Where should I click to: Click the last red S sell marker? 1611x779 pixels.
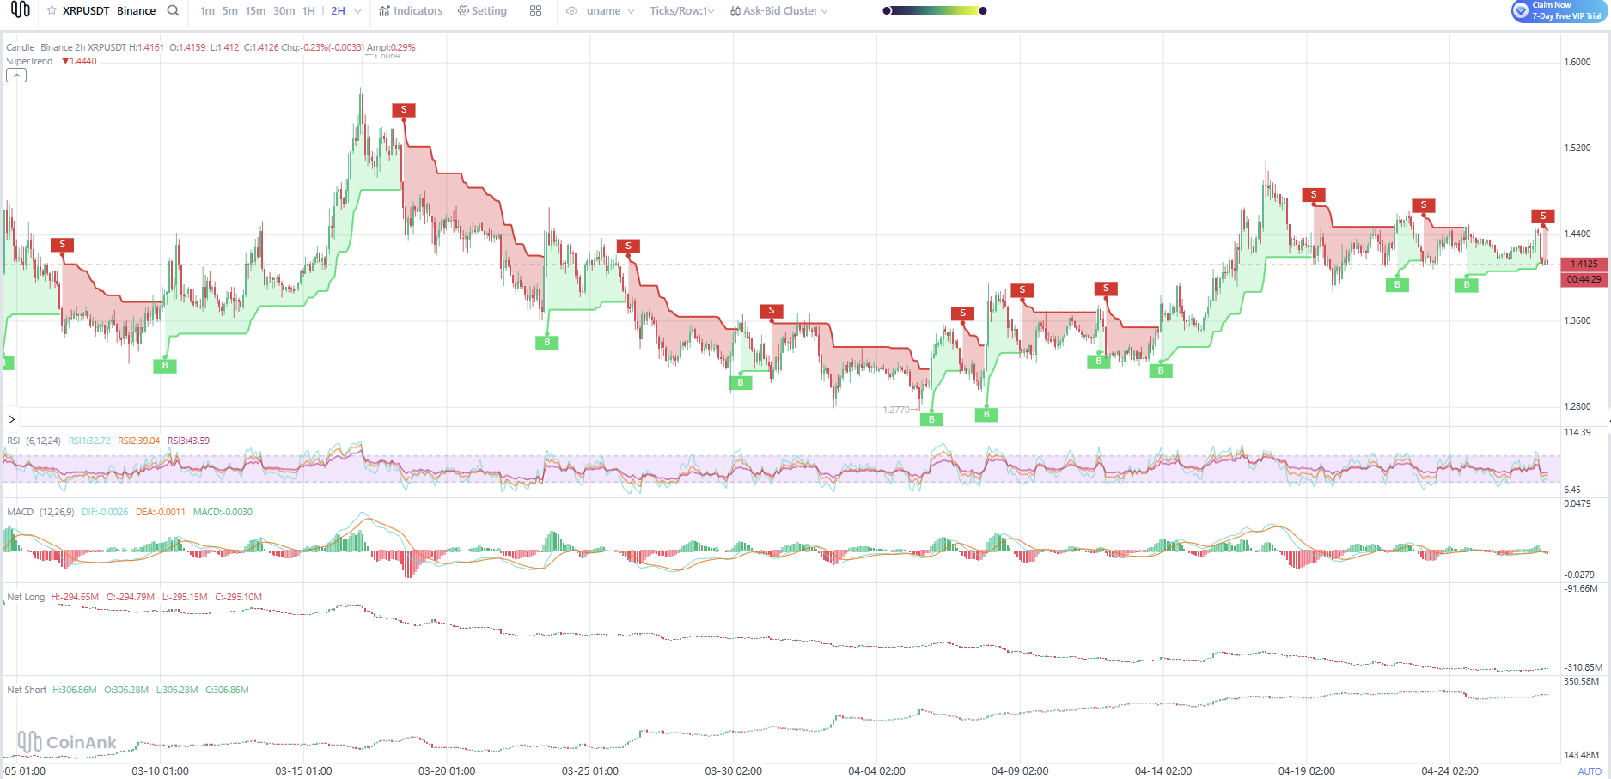1542,216
